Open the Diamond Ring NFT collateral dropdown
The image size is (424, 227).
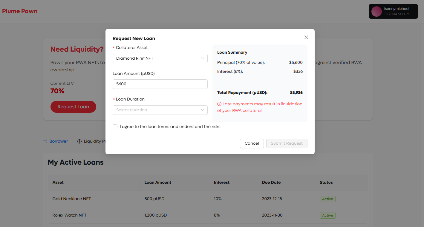point(160,58)
